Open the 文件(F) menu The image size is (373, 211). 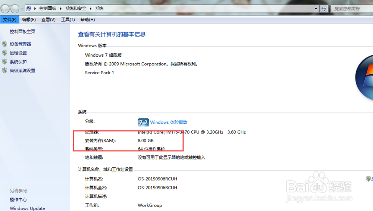tap(10, 19)
